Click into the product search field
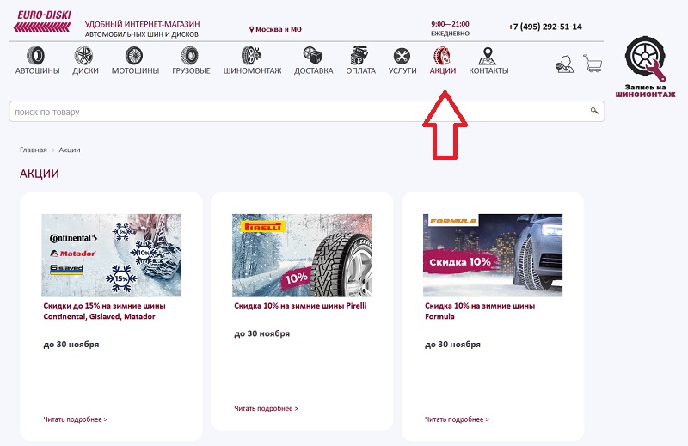 pyautogui.click(x=292, y=112)
